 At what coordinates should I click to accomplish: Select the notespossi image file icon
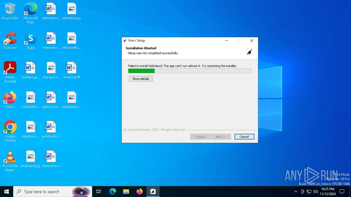[51, 71]
